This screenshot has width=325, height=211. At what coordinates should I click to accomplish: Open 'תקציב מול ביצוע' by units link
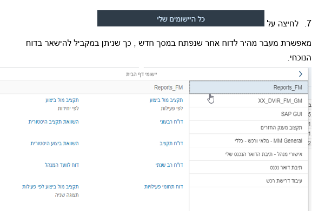(62, 100)
